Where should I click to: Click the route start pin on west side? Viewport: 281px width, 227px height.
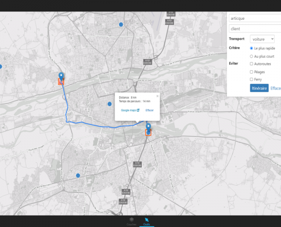[x=61, y=77]
